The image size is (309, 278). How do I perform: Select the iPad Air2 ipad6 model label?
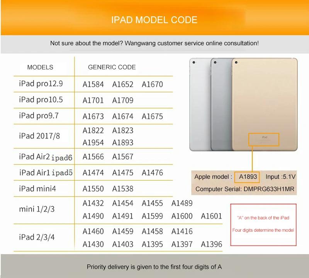(46, 157)
